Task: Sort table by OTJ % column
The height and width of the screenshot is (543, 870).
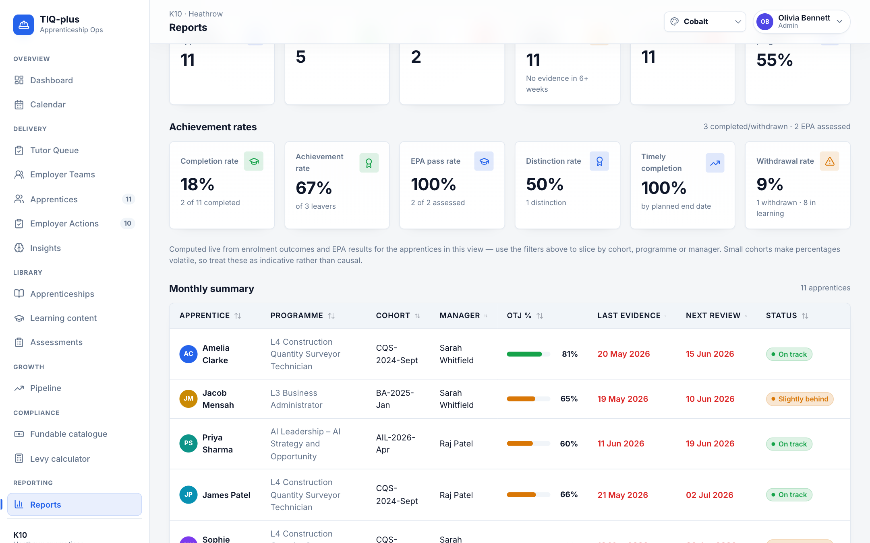Action: (525, 316)
